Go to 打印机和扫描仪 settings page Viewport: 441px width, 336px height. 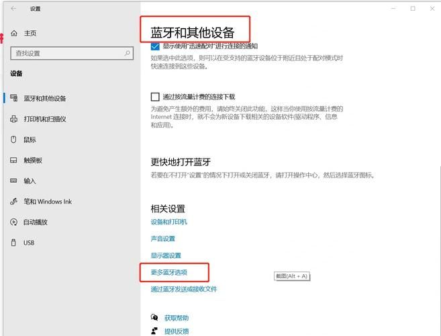click(x=45, y=119)
